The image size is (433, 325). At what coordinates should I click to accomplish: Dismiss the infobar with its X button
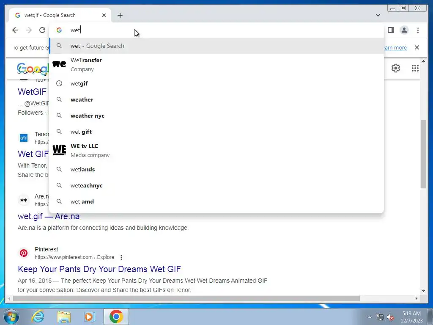[x=417, y=47]
